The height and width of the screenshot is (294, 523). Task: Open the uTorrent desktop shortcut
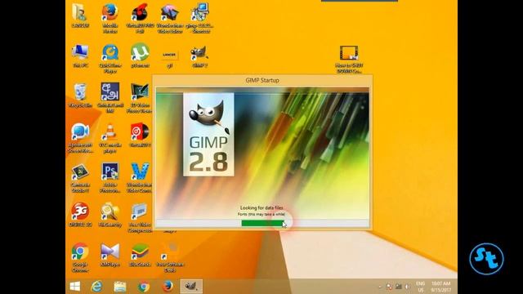(140, 56)
